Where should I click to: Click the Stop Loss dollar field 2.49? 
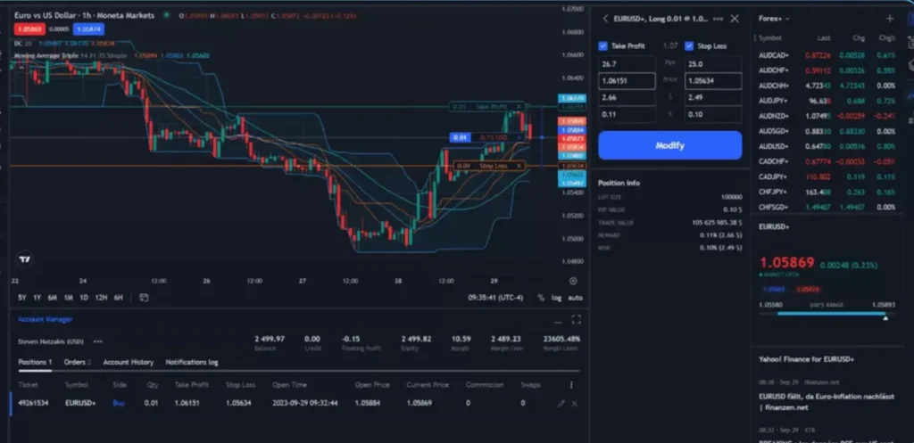[x=713, y=98]
